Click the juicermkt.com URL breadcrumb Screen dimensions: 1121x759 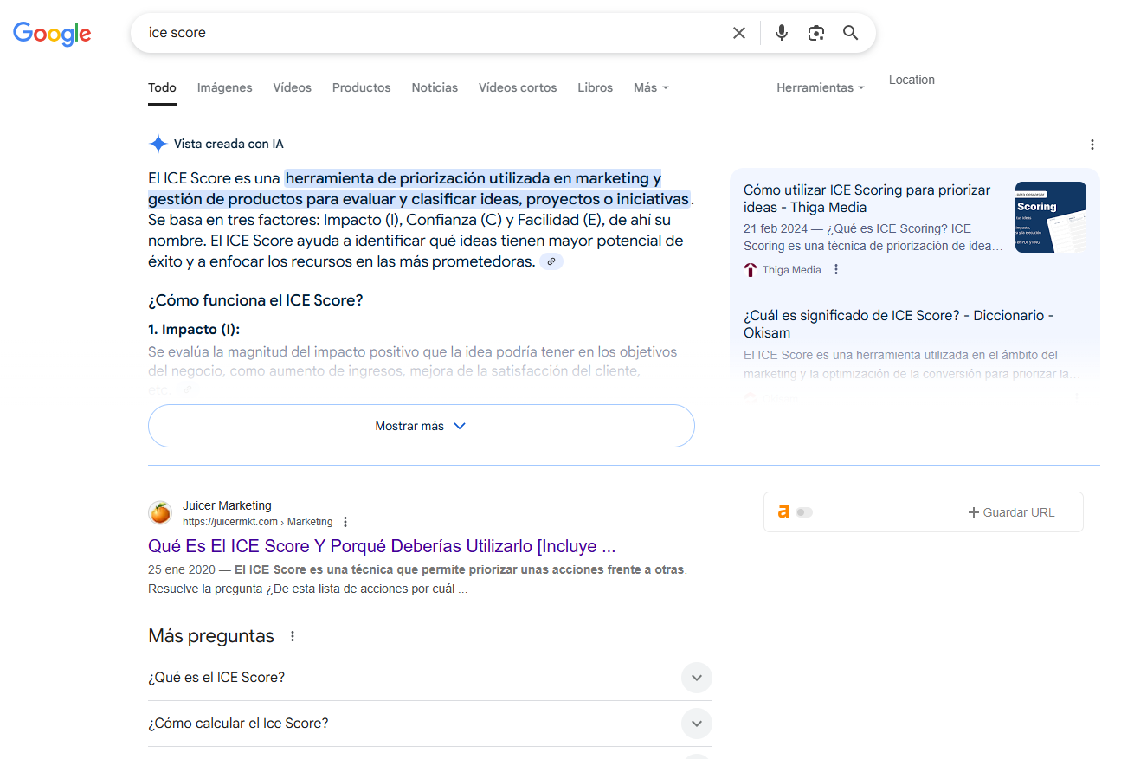pyautogui.click(x=258, y=522)
